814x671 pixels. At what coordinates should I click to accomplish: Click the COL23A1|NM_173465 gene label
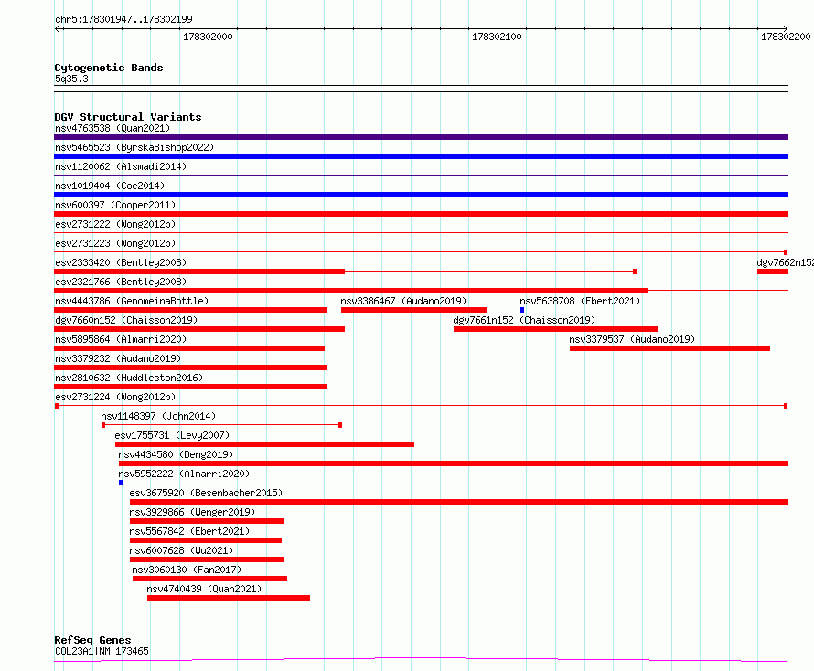(x=102, y=651)
